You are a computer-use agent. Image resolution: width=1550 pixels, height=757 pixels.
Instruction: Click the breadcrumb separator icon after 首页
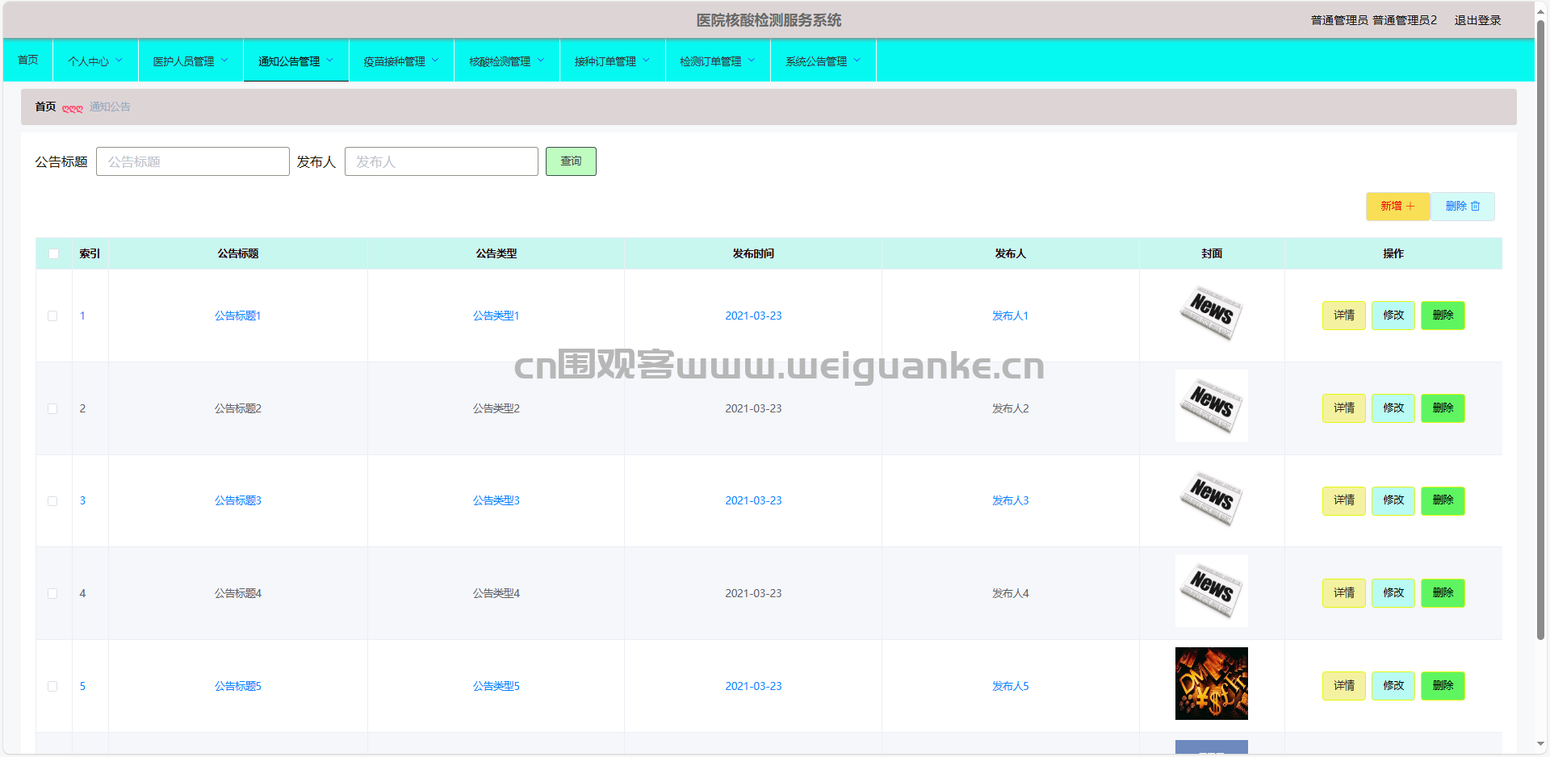(73, 108)
